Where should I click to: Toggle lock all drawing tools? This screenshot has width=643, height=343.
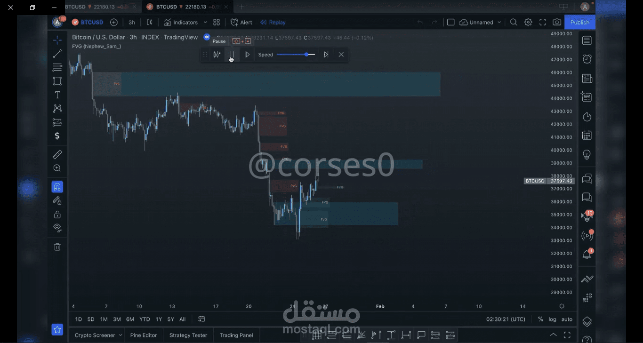(57, 215)
